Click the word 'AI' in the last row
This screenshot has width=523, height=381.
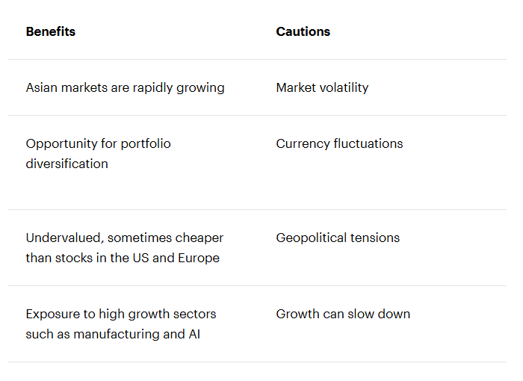[194, 334]
